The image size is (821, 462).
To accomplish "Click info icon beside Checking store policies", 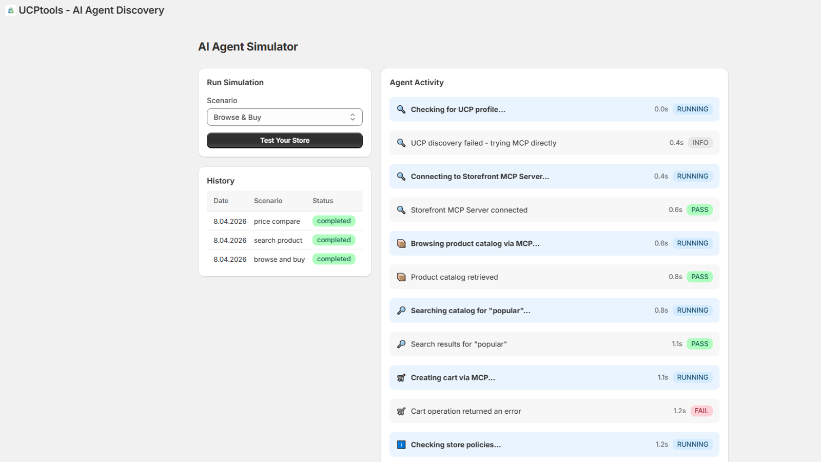I will 401,445.
